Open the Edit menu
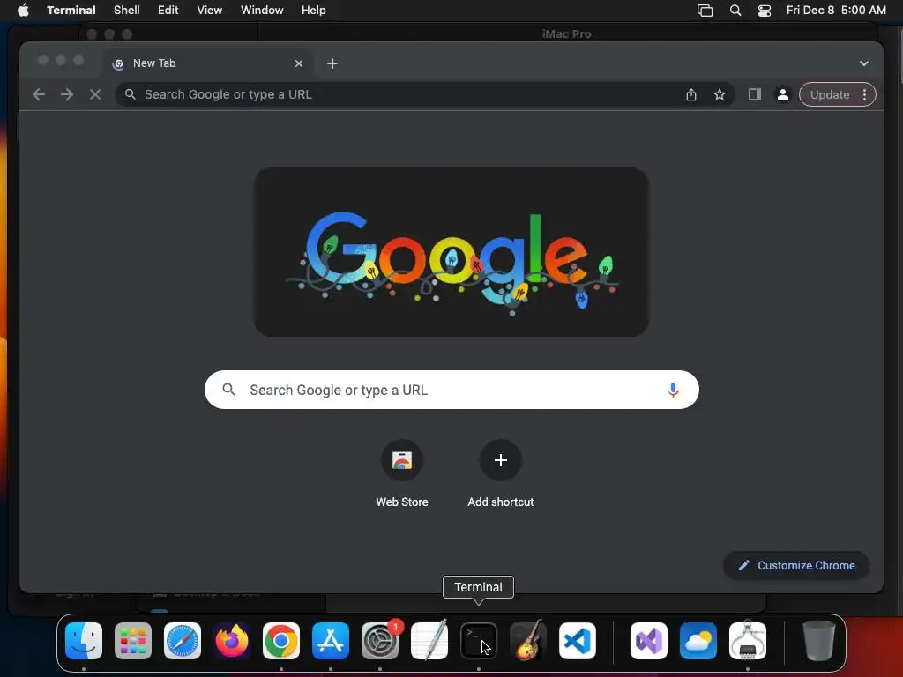903x677 pixels. click(x=168, y=11)
